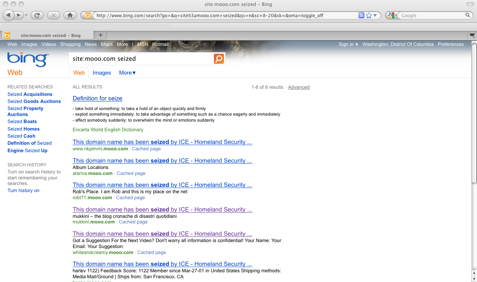Click the scrollbar down arrow
The height and width of the screenshot is (282, 477).
pyautogui.click(x=474, y=279)
